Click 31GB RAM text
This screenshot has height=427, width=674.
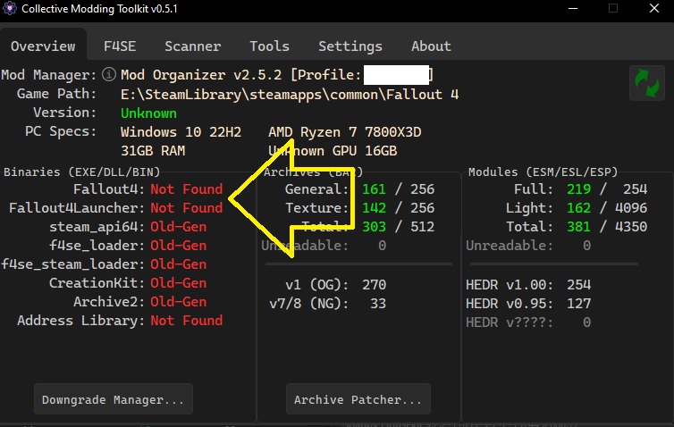[x=153, y=151]
